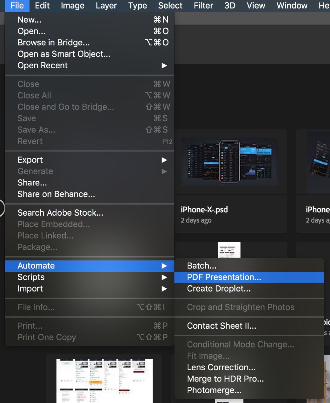
Task: Open the 3D menu
Action: coord(230,6)
